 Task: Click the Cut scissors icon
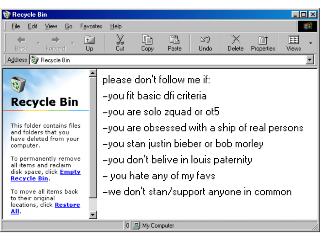click(x=120, y=40)
